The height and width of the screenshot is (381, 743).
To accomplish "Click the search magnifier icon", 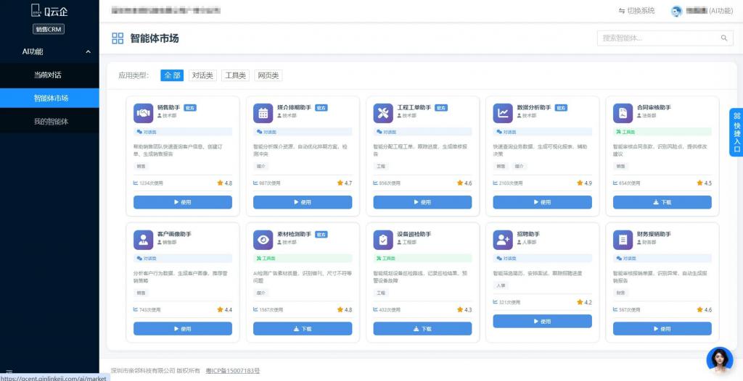I will point(723,38).
